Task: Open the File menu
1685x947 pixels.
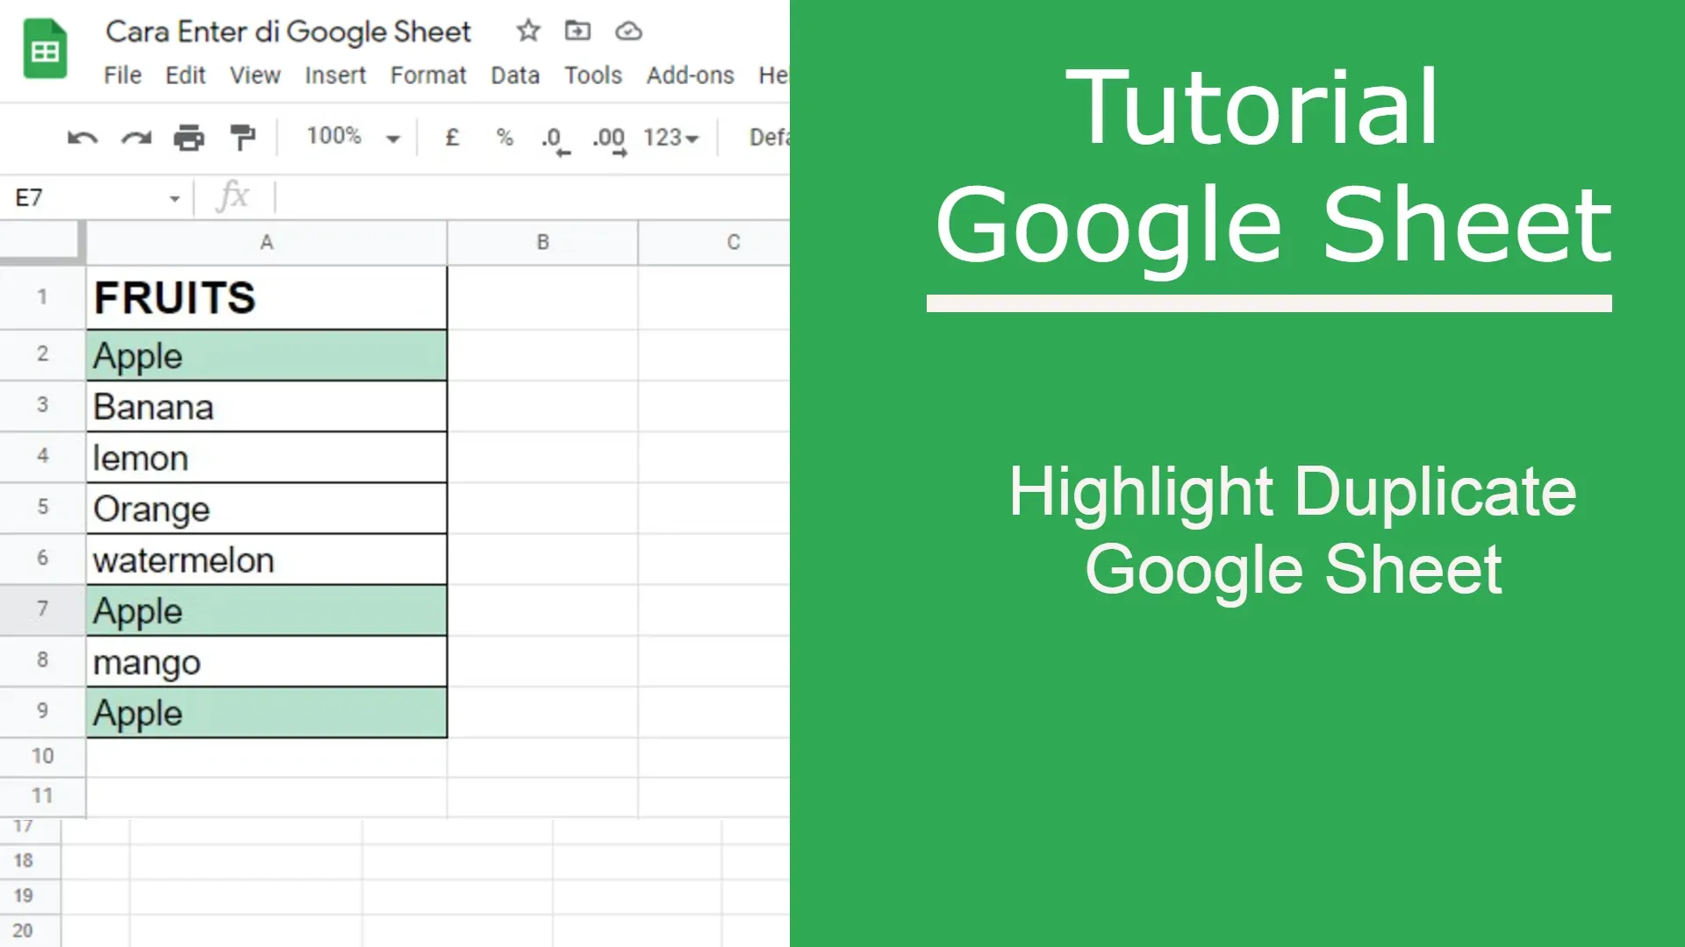Action: click(122, 75)
